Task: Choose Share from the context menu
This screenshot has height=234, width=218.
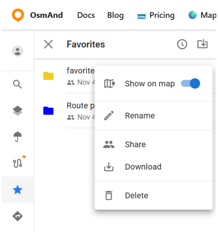Action: click(135, 144)
